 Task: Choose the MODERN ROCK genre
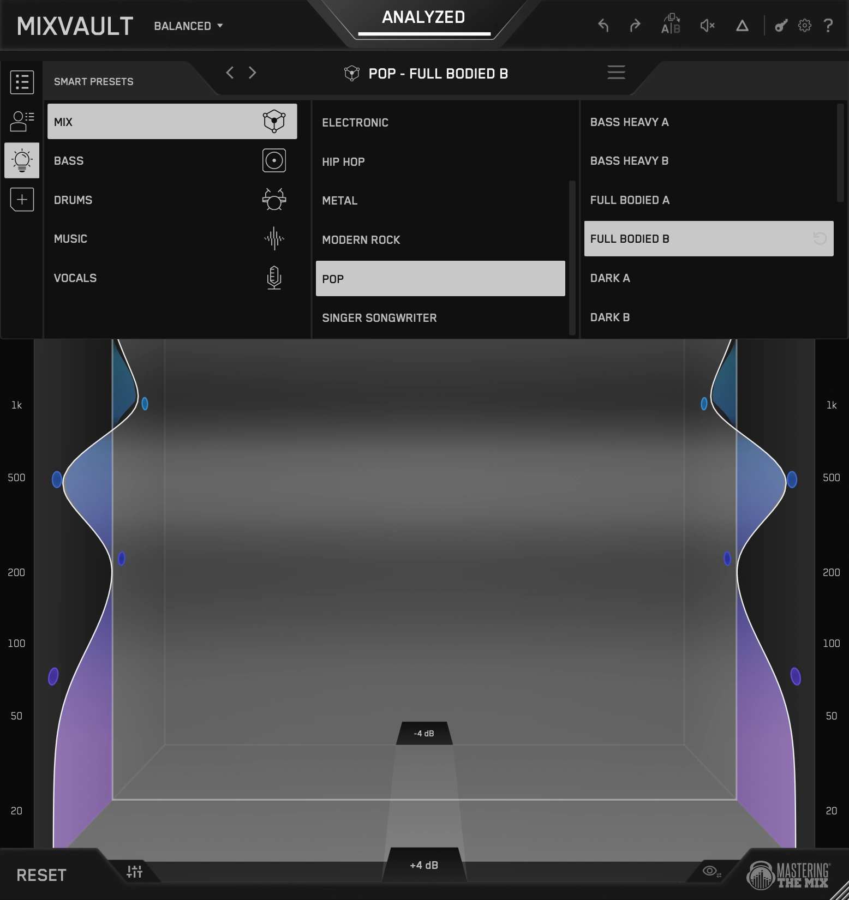[440, 240]
